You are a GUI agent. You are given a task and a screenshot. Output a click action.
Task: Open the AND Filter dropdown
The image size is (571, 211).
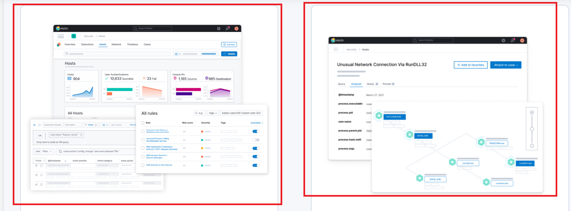[43, 151]
